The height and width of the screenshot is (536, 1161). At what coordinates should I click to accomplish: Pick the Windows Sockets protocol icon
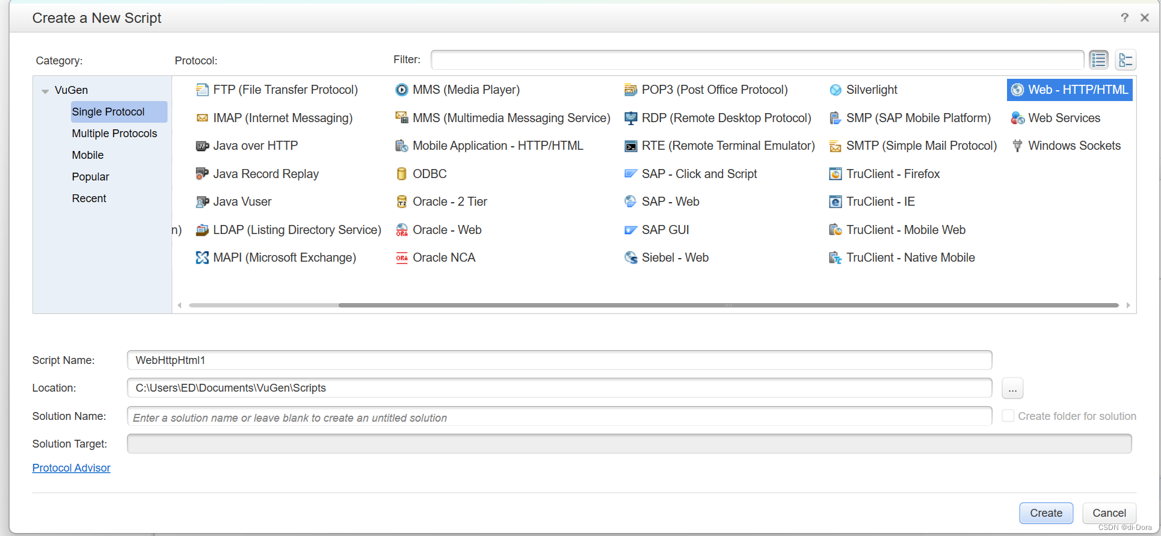[x=1017, y=146]
